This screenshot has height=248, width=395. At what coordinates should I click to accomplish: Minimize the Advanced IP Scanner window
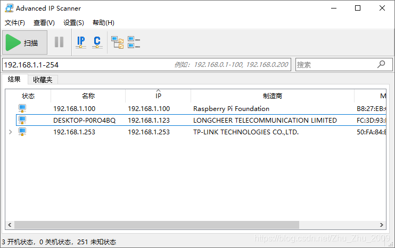tap(334, 8)
